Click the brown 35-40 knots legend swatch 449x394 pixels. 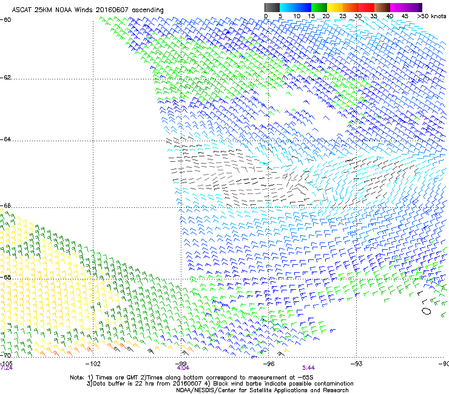coord(382,7)
